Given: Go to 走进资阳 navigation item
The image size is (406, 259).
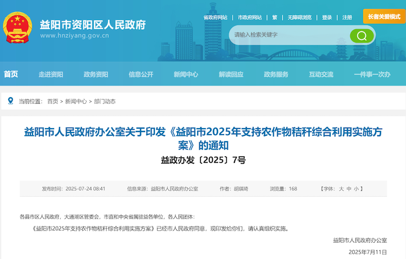Looking at the screenshot, I should click(51, 75).
